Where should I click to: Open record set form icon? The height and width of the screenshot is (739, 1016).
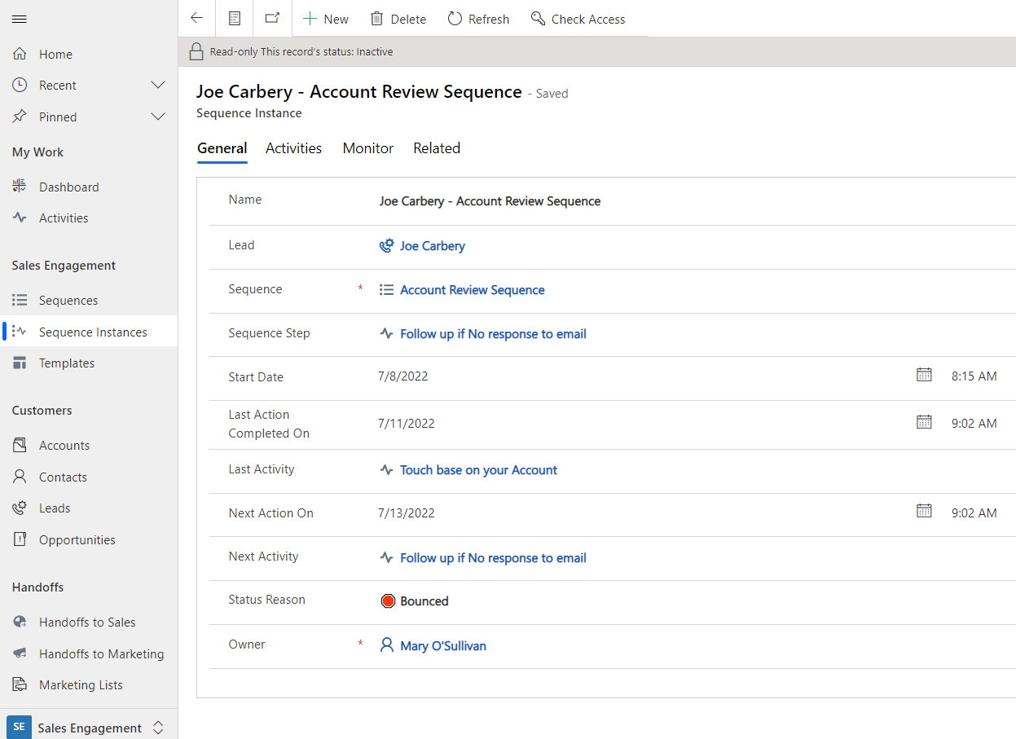point(235,18)
